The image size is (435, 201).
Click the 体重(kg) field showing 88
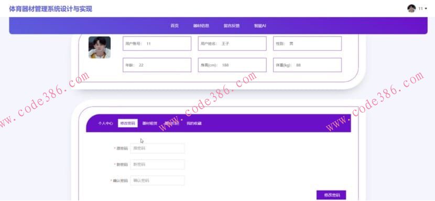click(x=308, y=65)
